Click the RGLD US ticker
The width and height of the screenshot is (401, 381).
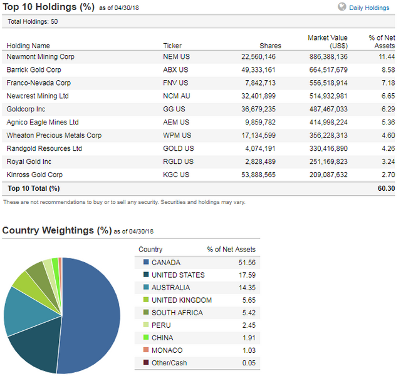point(178,161)
